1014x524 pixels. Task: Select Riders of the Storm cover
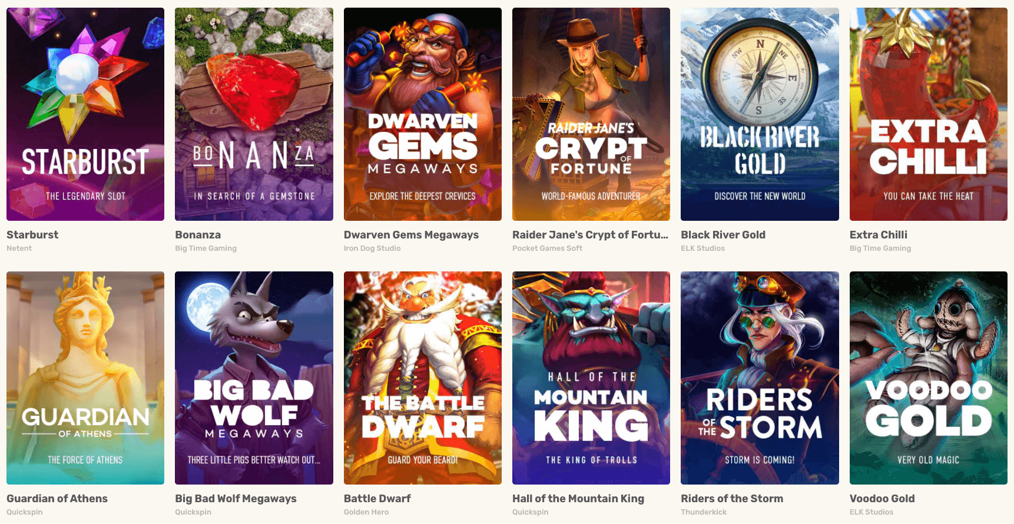(x=760, y=378)
